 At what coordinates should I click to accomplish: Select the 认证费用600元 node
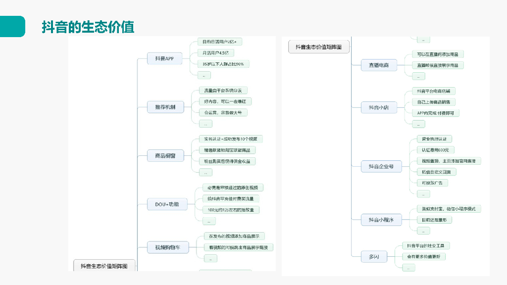pos(436,150)
